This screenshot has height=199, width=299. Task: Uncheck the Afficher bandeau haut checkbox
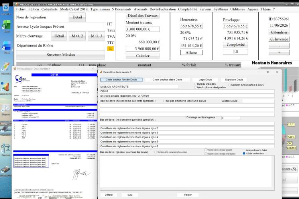(x=244, y=154)
